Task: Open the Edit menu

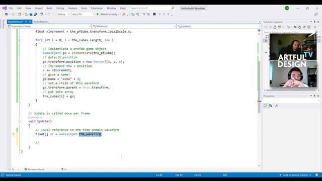Action: click(19, 8)
